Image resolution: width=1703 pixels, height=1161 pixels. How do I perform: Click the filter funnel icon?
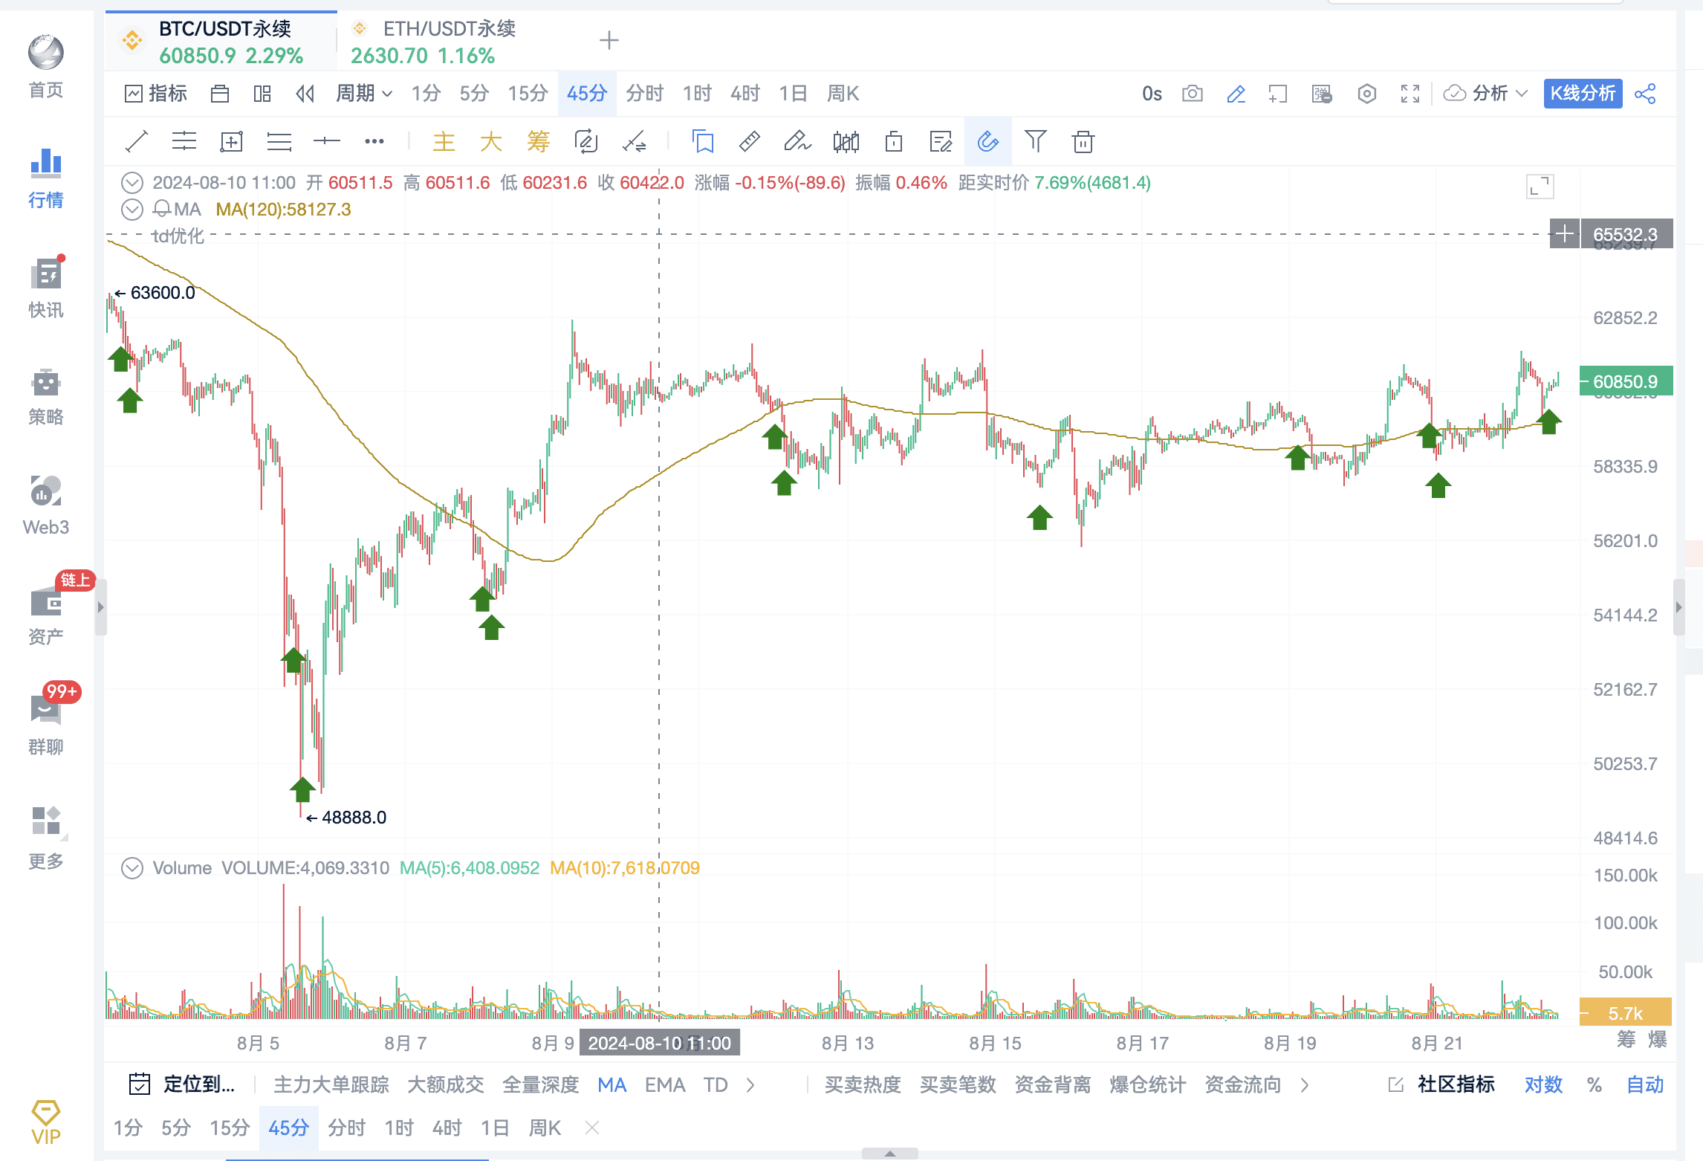(x=1035, y=141)
